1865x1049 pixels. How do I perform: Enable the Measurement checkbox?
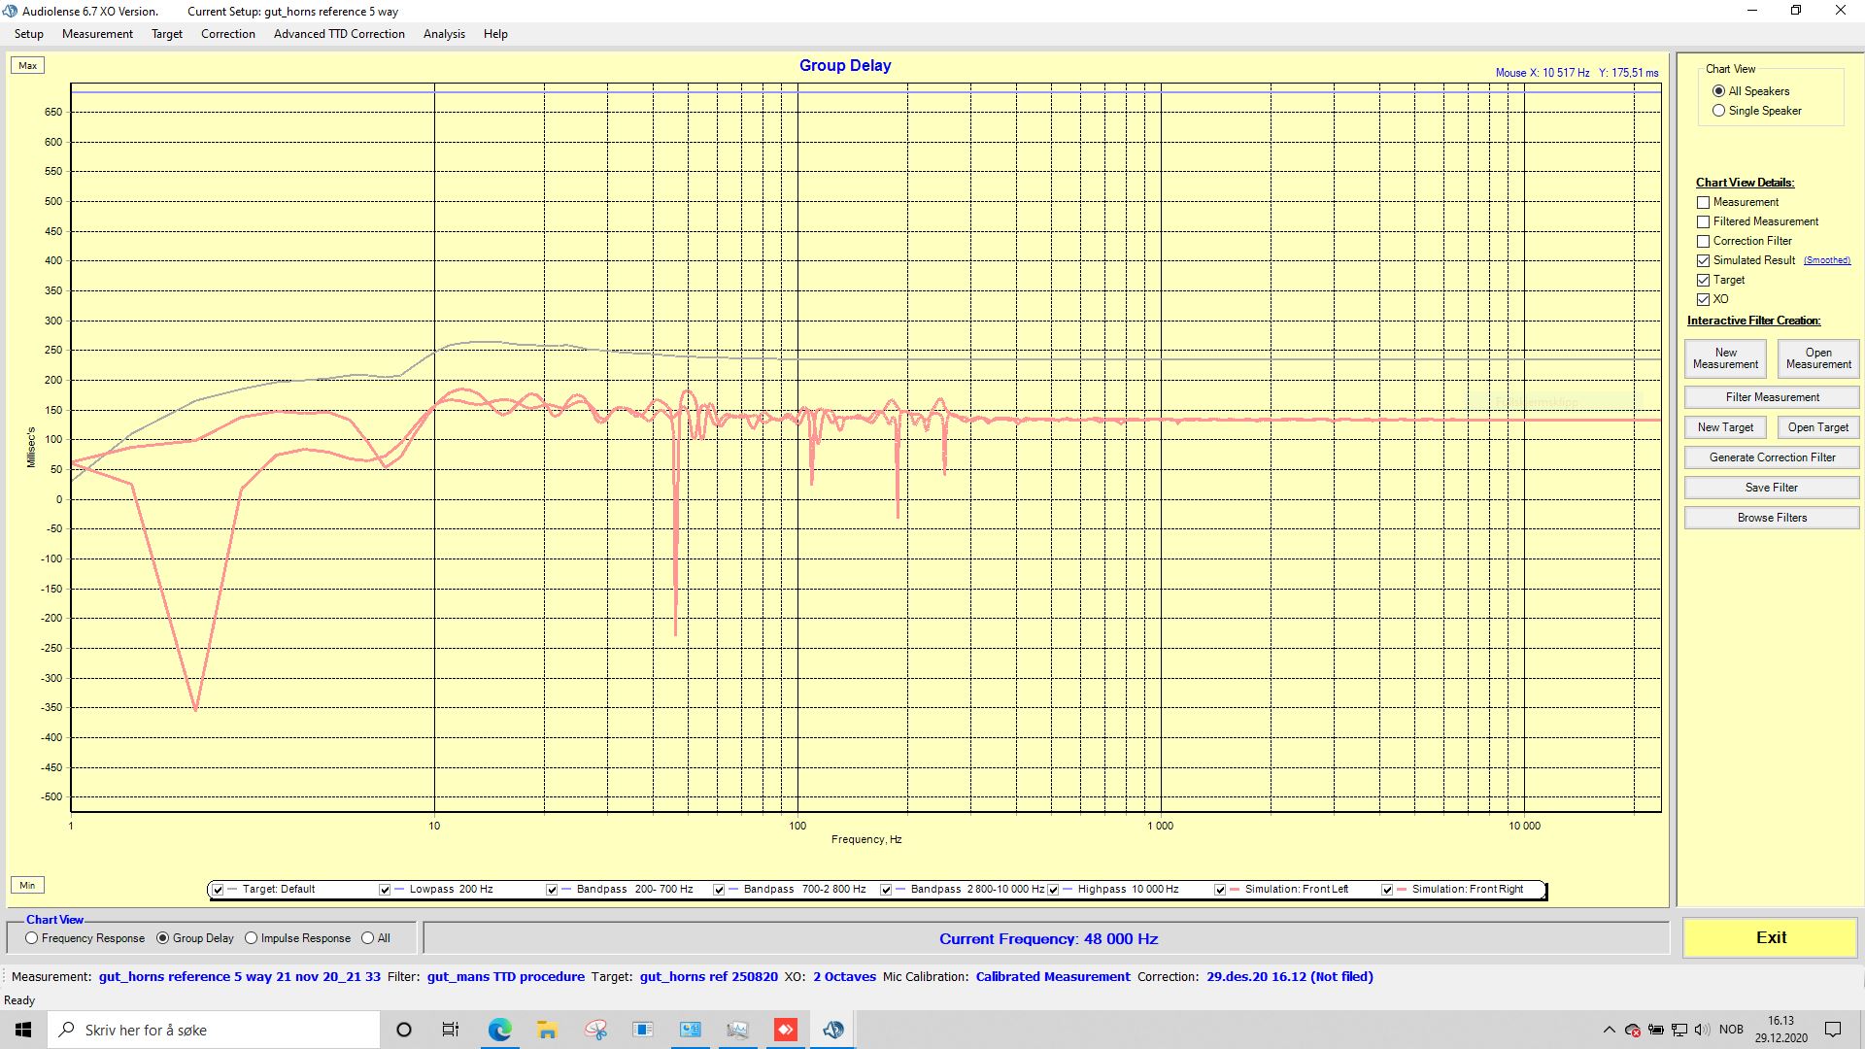click(x=1703, y=202)
